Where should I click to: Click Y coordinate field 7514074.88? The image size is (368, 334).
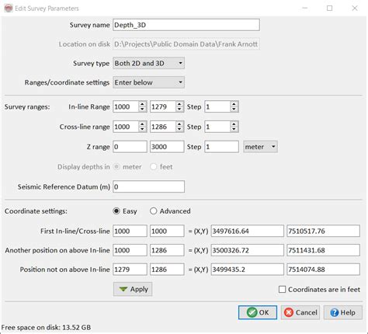tap(323, 270)
